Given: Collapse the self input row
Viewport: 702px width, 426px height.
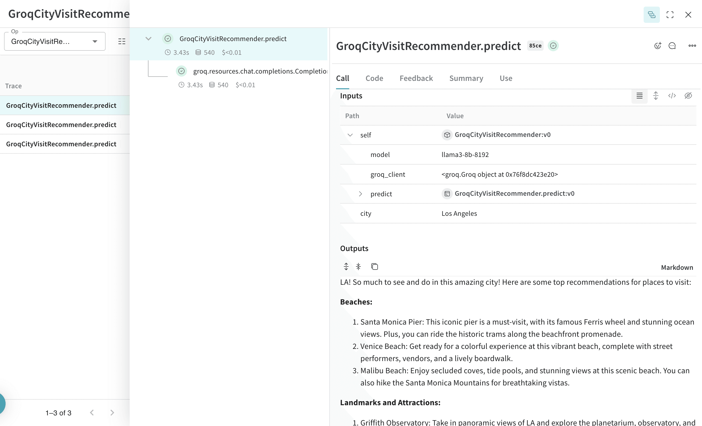Looking at the screenshot, I should [350, 135].
